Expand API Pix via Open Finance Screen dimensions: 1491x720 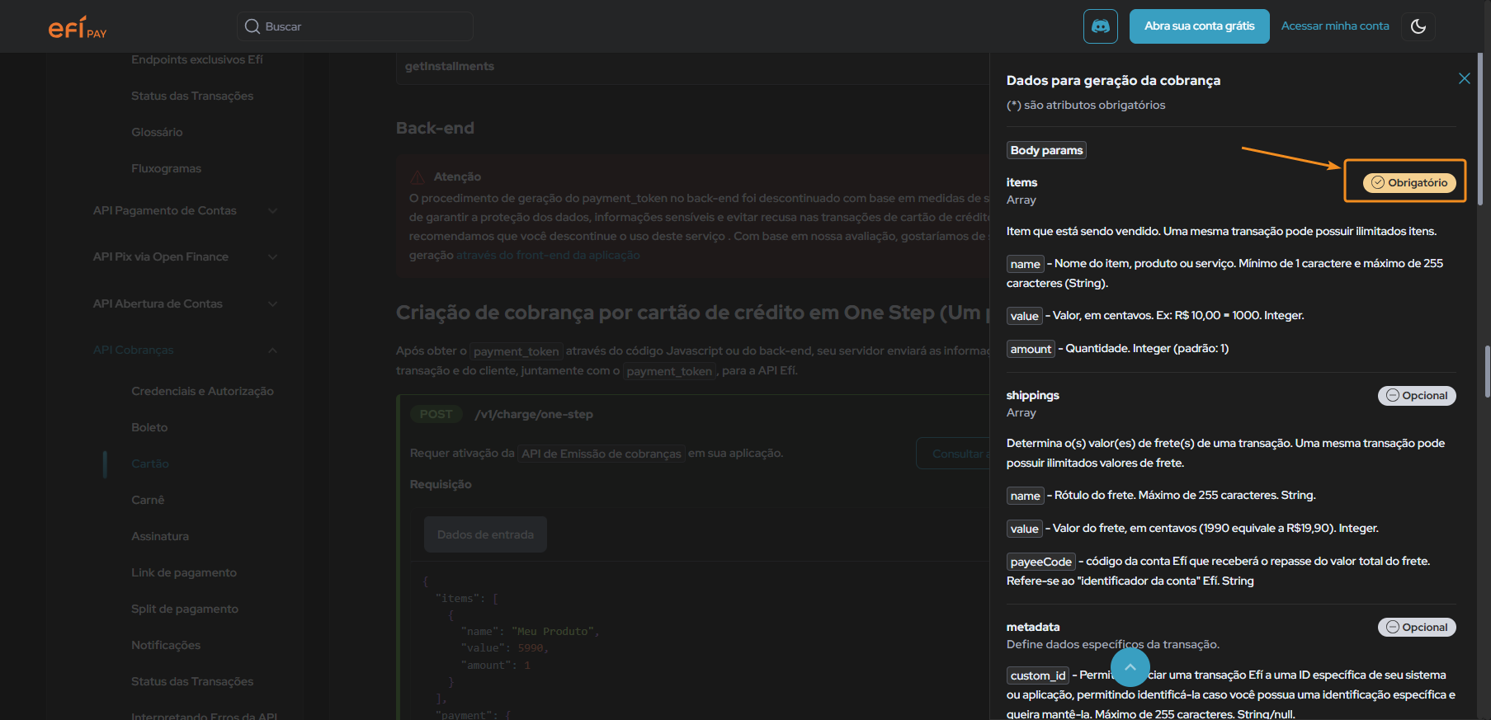[272, 257]
